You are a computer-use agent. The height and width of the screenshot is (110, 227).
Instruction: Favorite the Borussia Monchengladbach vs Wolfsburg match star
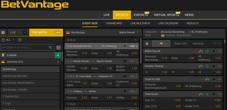125,46
